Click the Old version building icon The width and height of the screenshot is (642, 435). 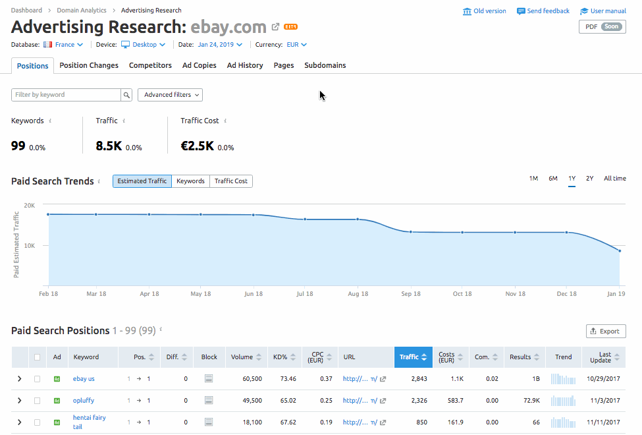pyautogui.click(x=467, y=11)
